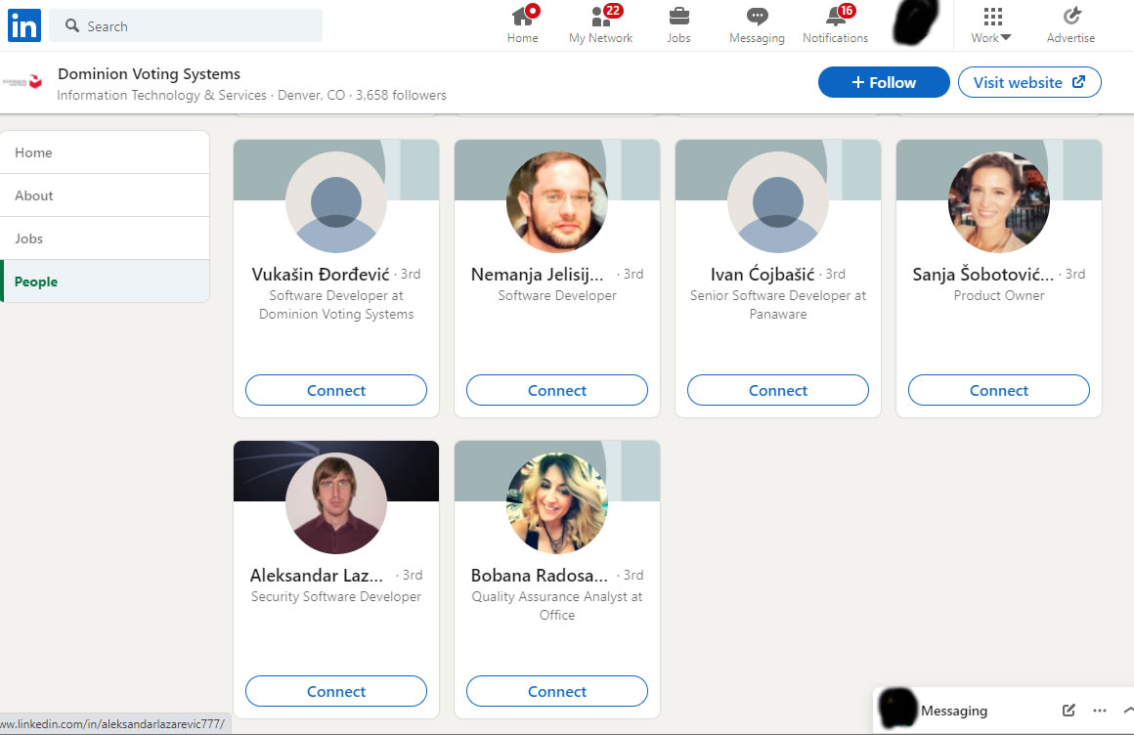Image resolution: width=1134 pixels, height=735 pixels.
Task: Open Aleksandar Laz... profile name
Action: pos(316,575)
